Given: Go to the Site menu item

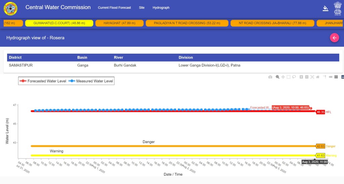Looking at the screenshot, I should pos(142,8).
